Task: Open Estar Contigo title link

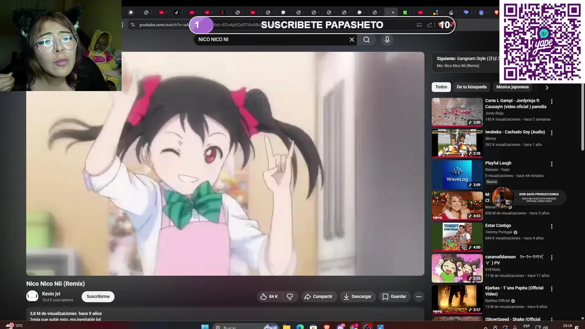Action: (x=498, y=226)
